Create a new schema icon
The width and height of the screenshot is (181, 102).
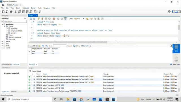16,11
